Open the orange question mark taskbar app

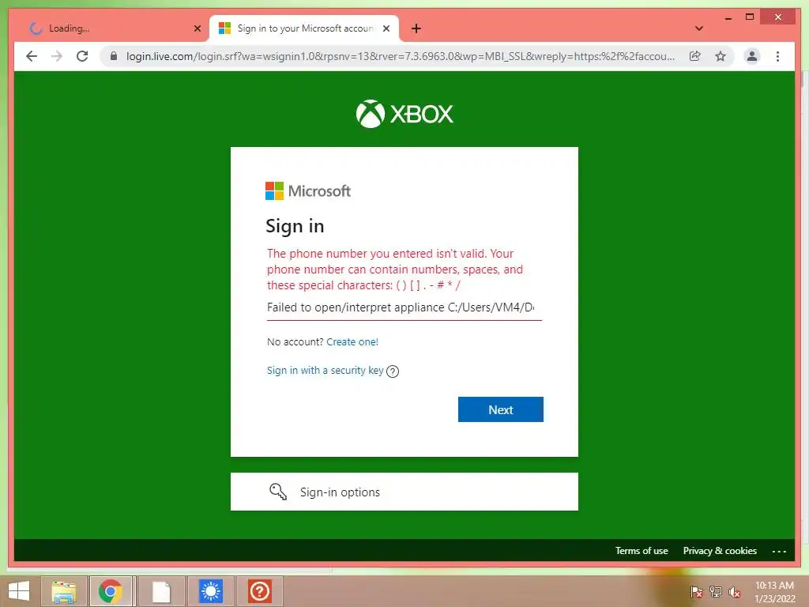[x=259, y=591]
